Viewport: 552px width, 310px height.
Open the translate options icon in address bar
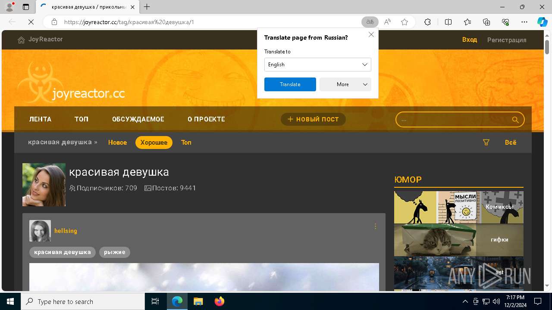coord(370,22)
